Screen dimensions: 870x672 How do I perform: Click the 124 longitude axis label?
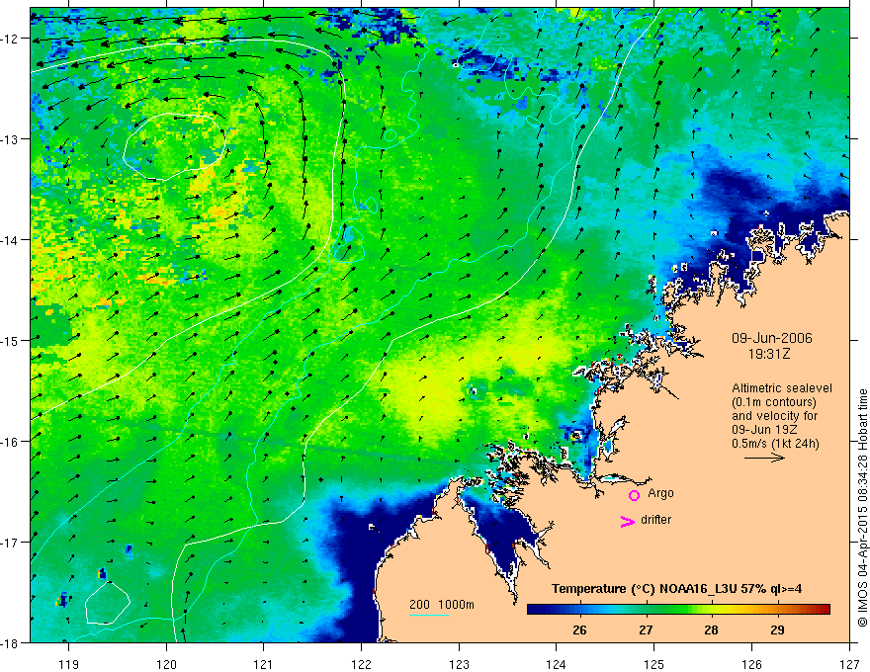pyautogui.click(x=557, y=665)
